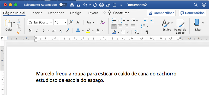
Task: Open bullet list style dropdown arrow
Action: (x=118, y=21)
